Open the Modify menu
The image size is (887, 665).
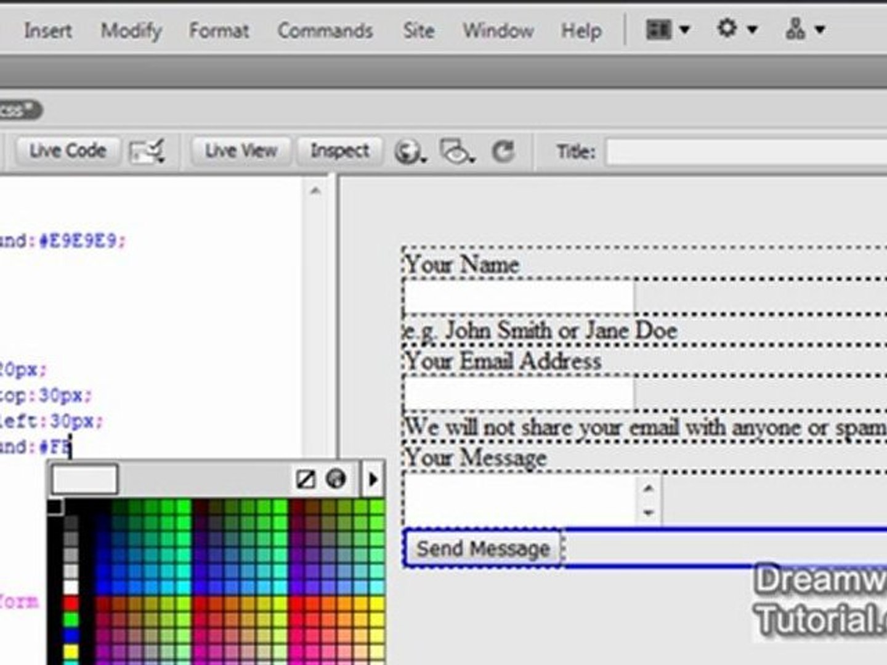(x=131, y=30)
